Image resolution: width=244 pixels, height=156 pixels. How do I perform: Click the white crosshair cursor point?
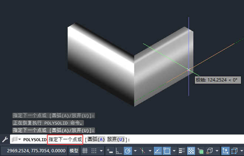[189, 70]
